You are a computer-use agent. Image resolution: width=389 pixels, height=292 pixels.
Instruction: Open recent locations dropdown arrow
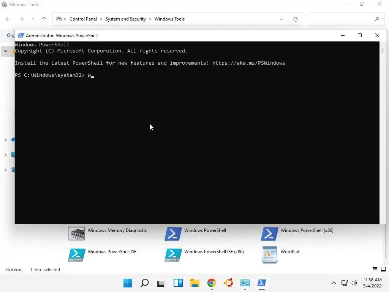tap(33, 19)
